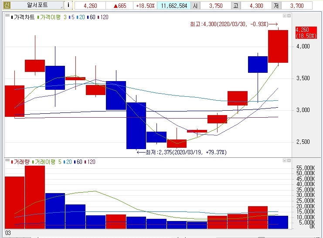
Task: Click the 시 open price label
Action: (x=195, y=6)
